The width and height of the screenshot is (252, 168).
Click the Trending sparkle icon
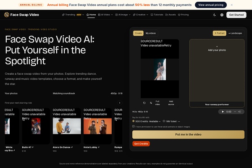tap(63, 15)
